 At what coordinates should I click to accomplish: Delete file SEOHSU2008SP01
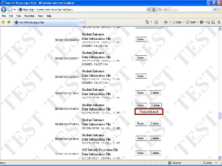154,138
